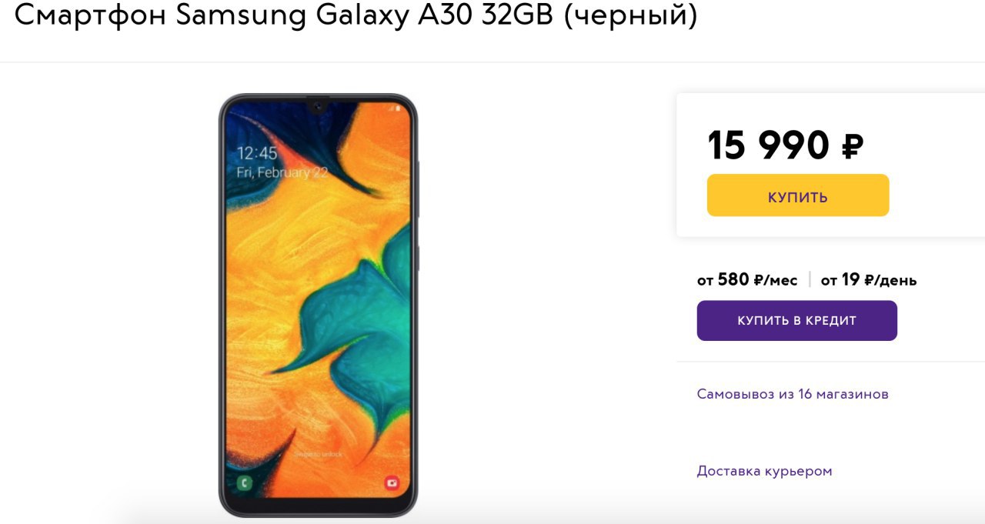Click the purple КУПИТЬ В КРЕДИТ button
985x524 pixels.
click(797, 320)
